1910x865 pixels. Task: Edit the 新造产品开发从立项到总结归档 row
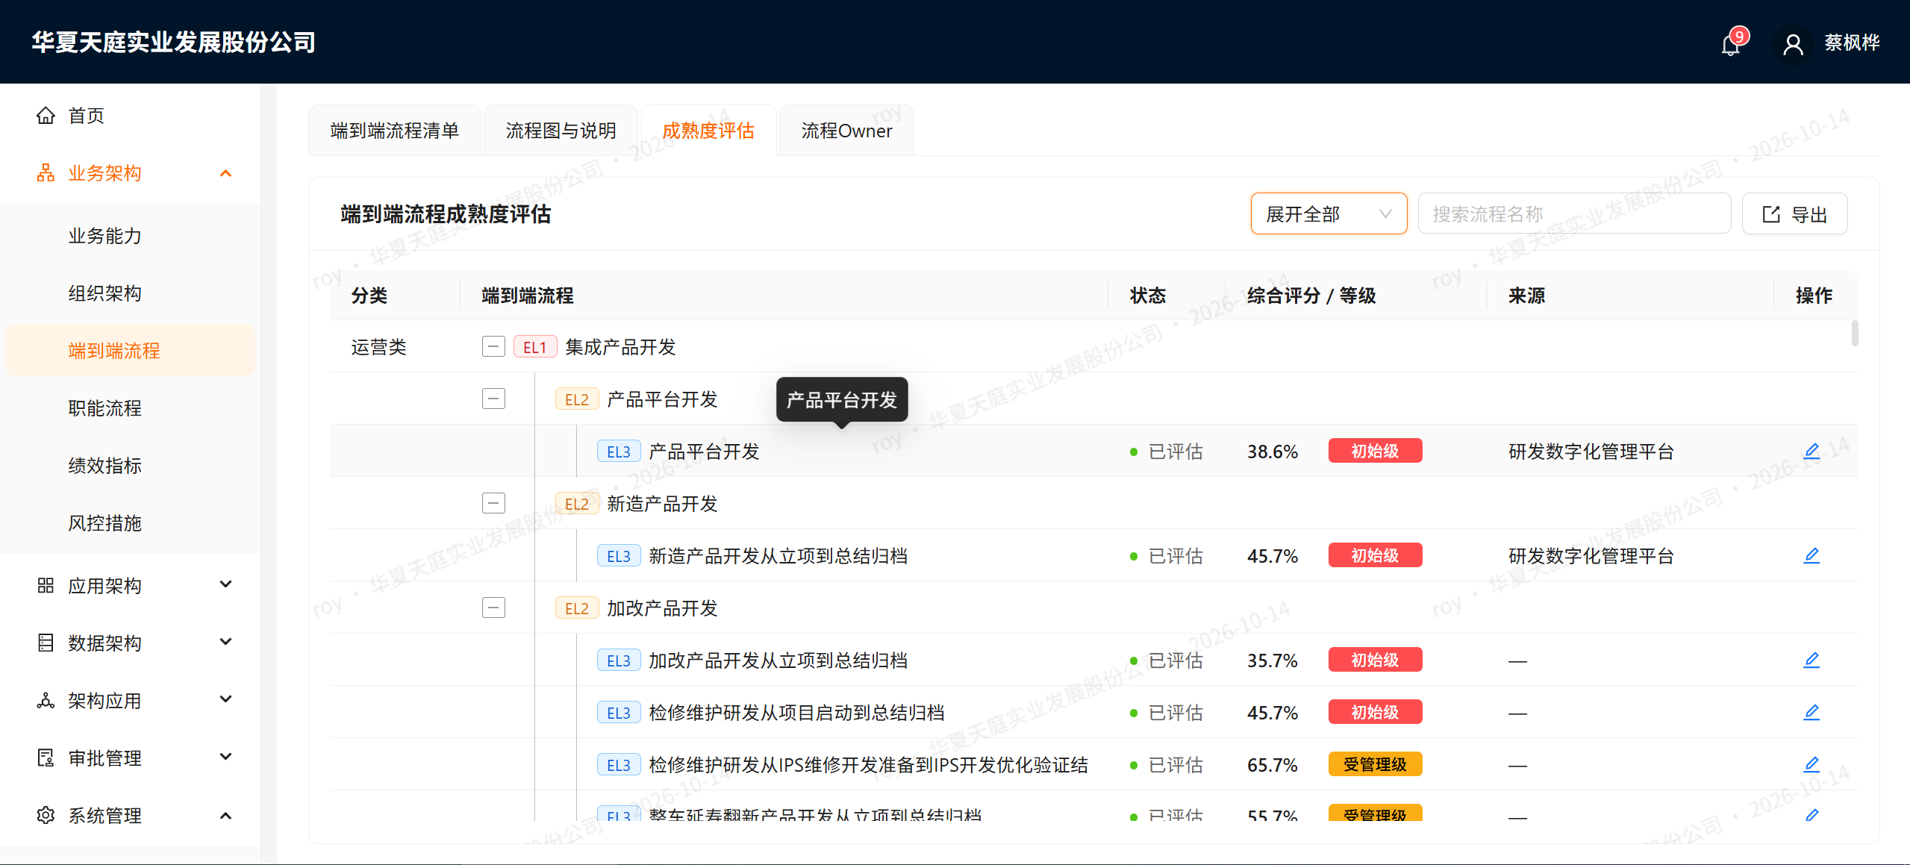pos(1811,555)
